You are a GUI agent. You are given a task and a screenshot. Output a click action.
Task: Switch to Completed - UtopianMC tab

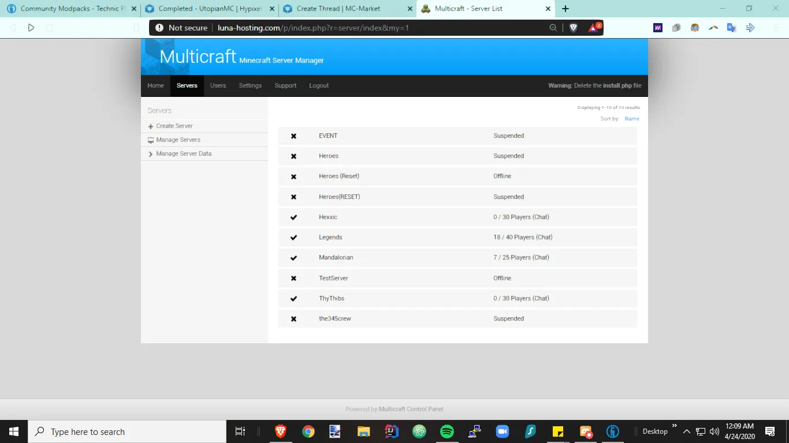coord(210,9)
